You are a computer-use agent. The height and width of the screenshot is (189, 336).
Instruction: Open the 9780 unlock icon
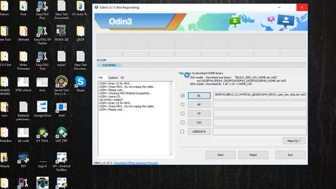[23, 85]
